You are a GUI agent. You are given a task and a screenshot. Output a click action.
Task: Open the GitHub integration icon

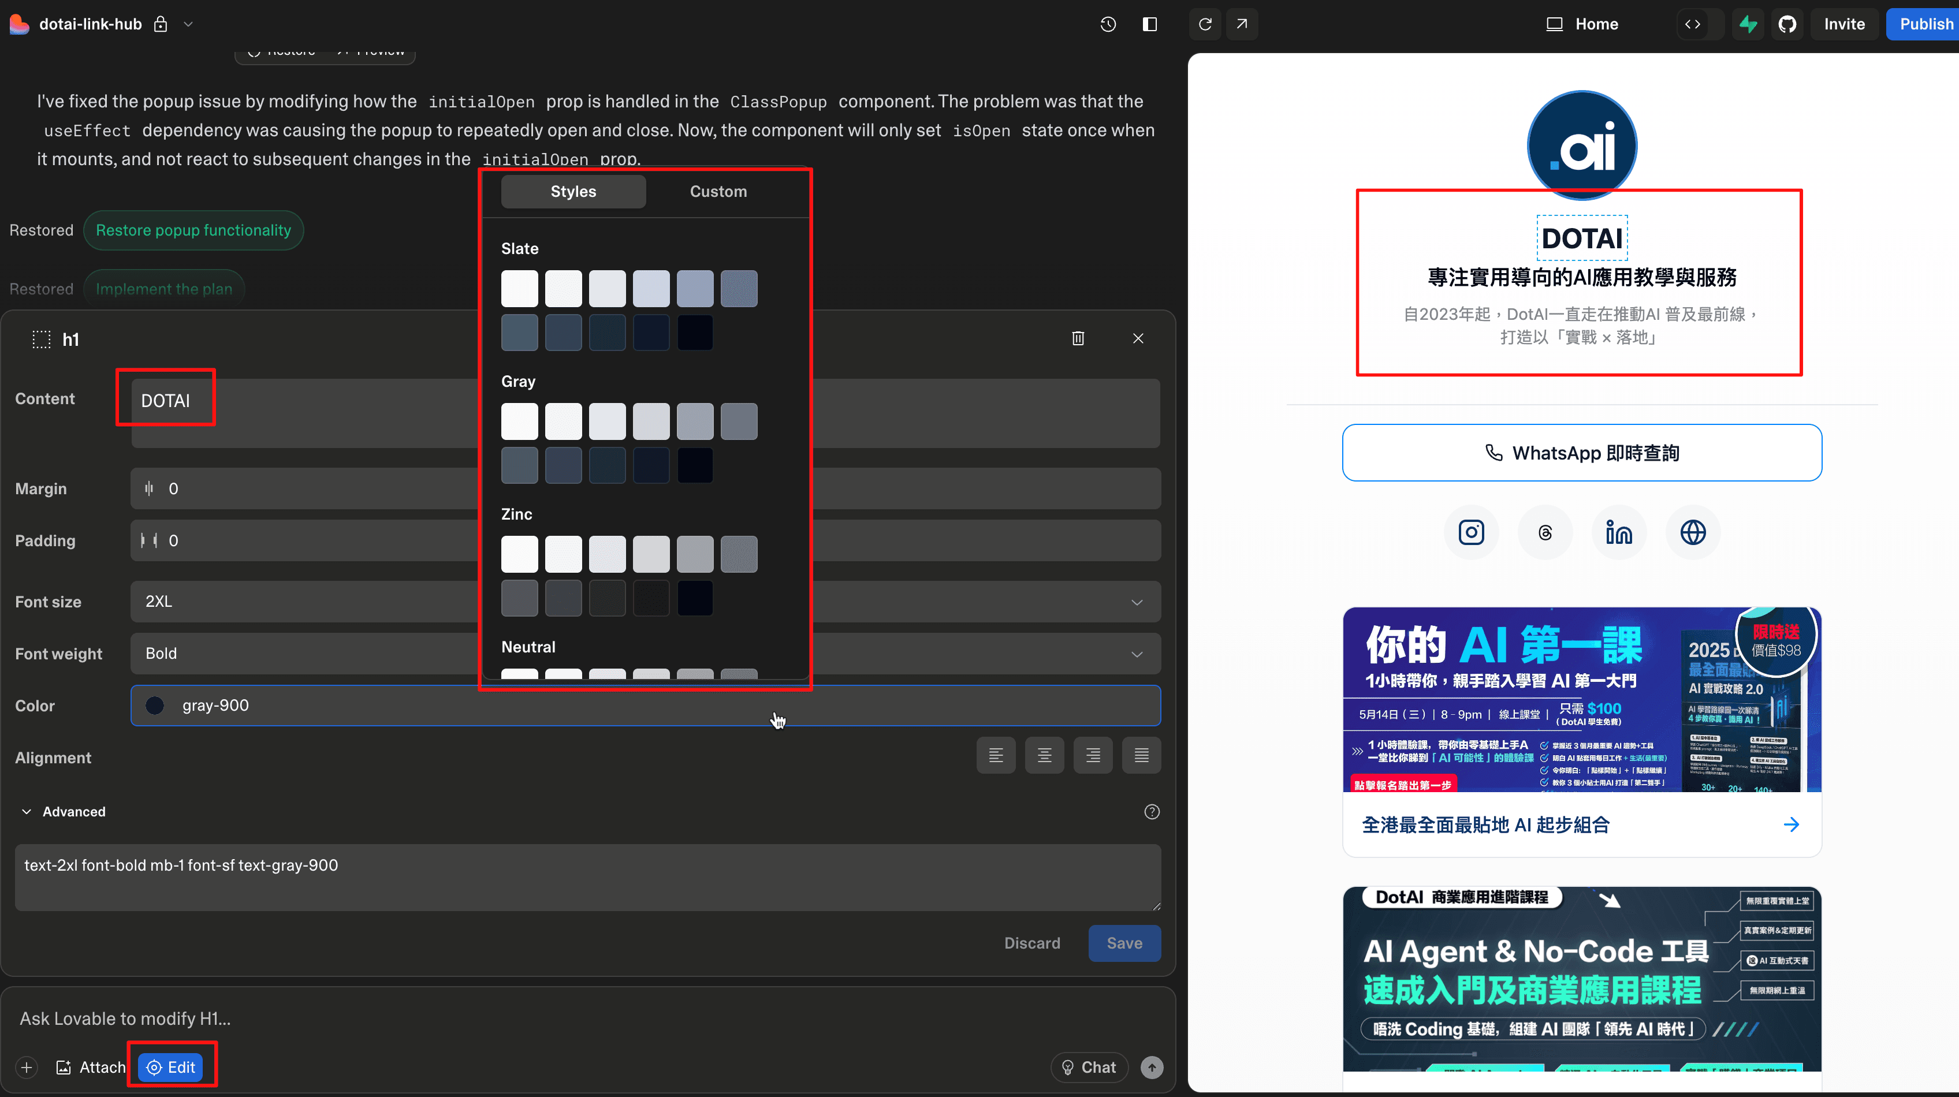tap(1787, 24)
